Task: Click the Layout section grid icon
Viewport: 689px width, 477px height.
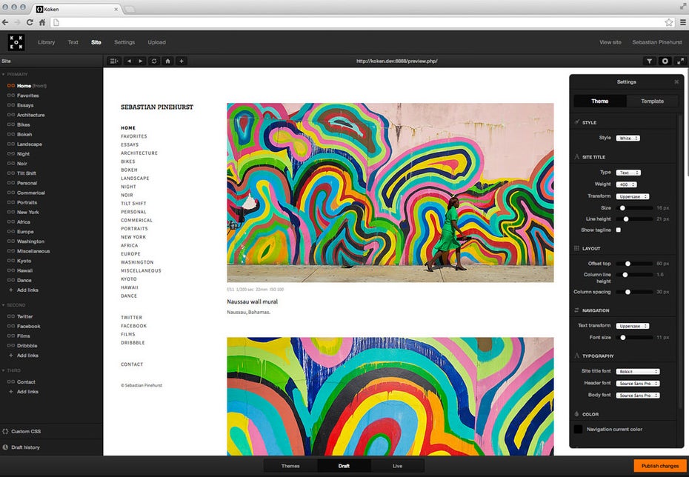Action: coord(577,248)
